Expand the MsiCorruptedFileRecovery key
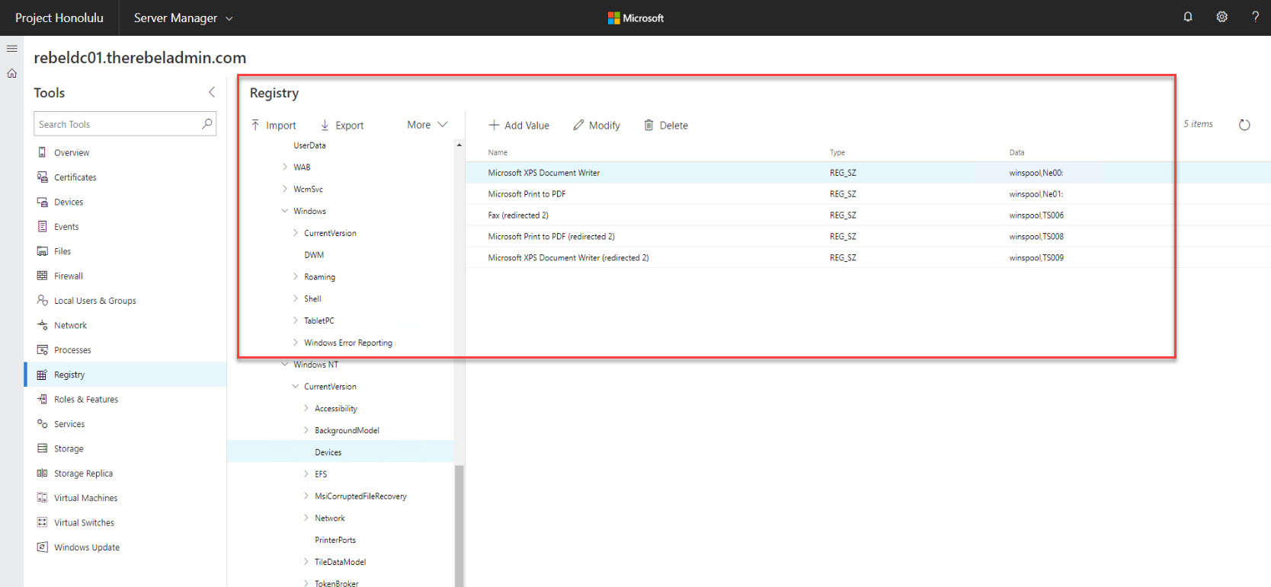Image resolution: width=1271 pixels, height=587 pixels. (x=306, y=496)
